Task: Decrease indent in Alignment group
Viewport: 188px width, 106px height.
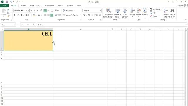Action: [56, 15]
